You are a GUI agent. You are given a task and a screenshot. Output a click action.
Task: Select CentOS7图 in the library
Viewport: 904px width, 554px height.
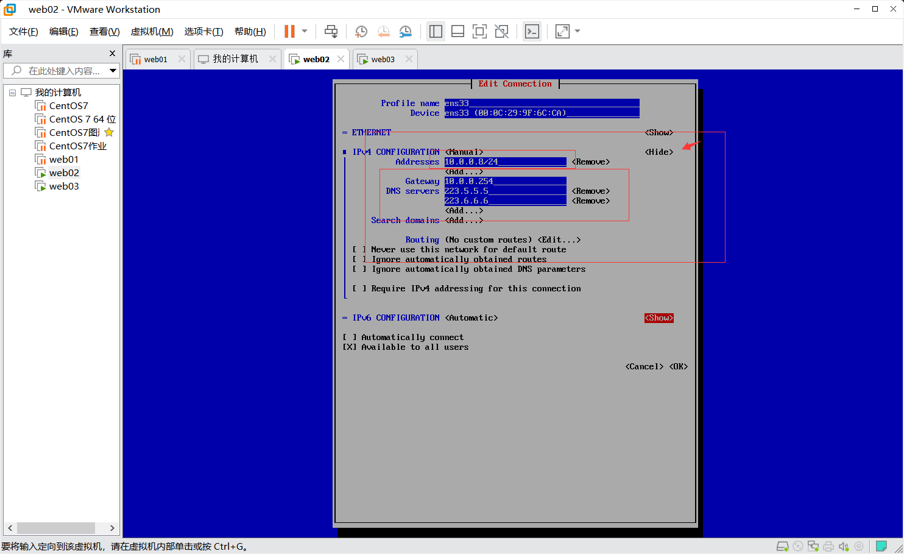pos(74,133)
